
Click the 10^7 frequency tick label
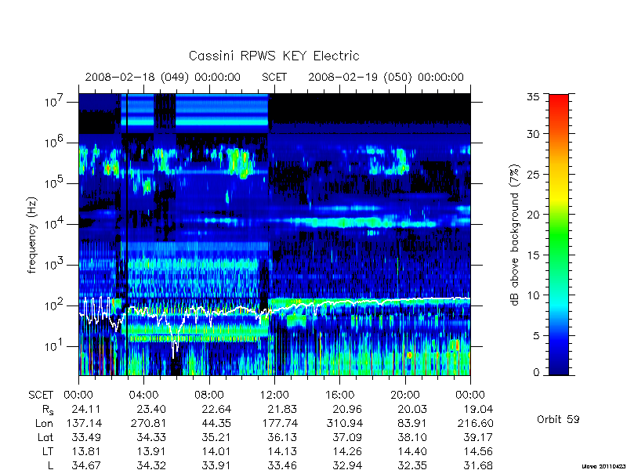pos(55,102)
